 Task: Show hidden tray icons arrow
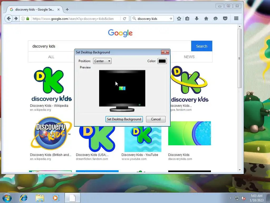[x=230, y=198]
